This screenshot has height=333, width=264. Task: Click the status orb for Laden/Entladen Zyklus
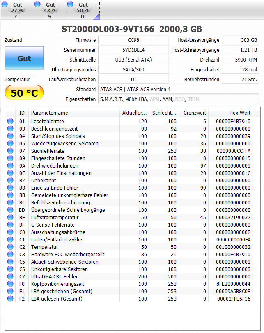point(10,239)
